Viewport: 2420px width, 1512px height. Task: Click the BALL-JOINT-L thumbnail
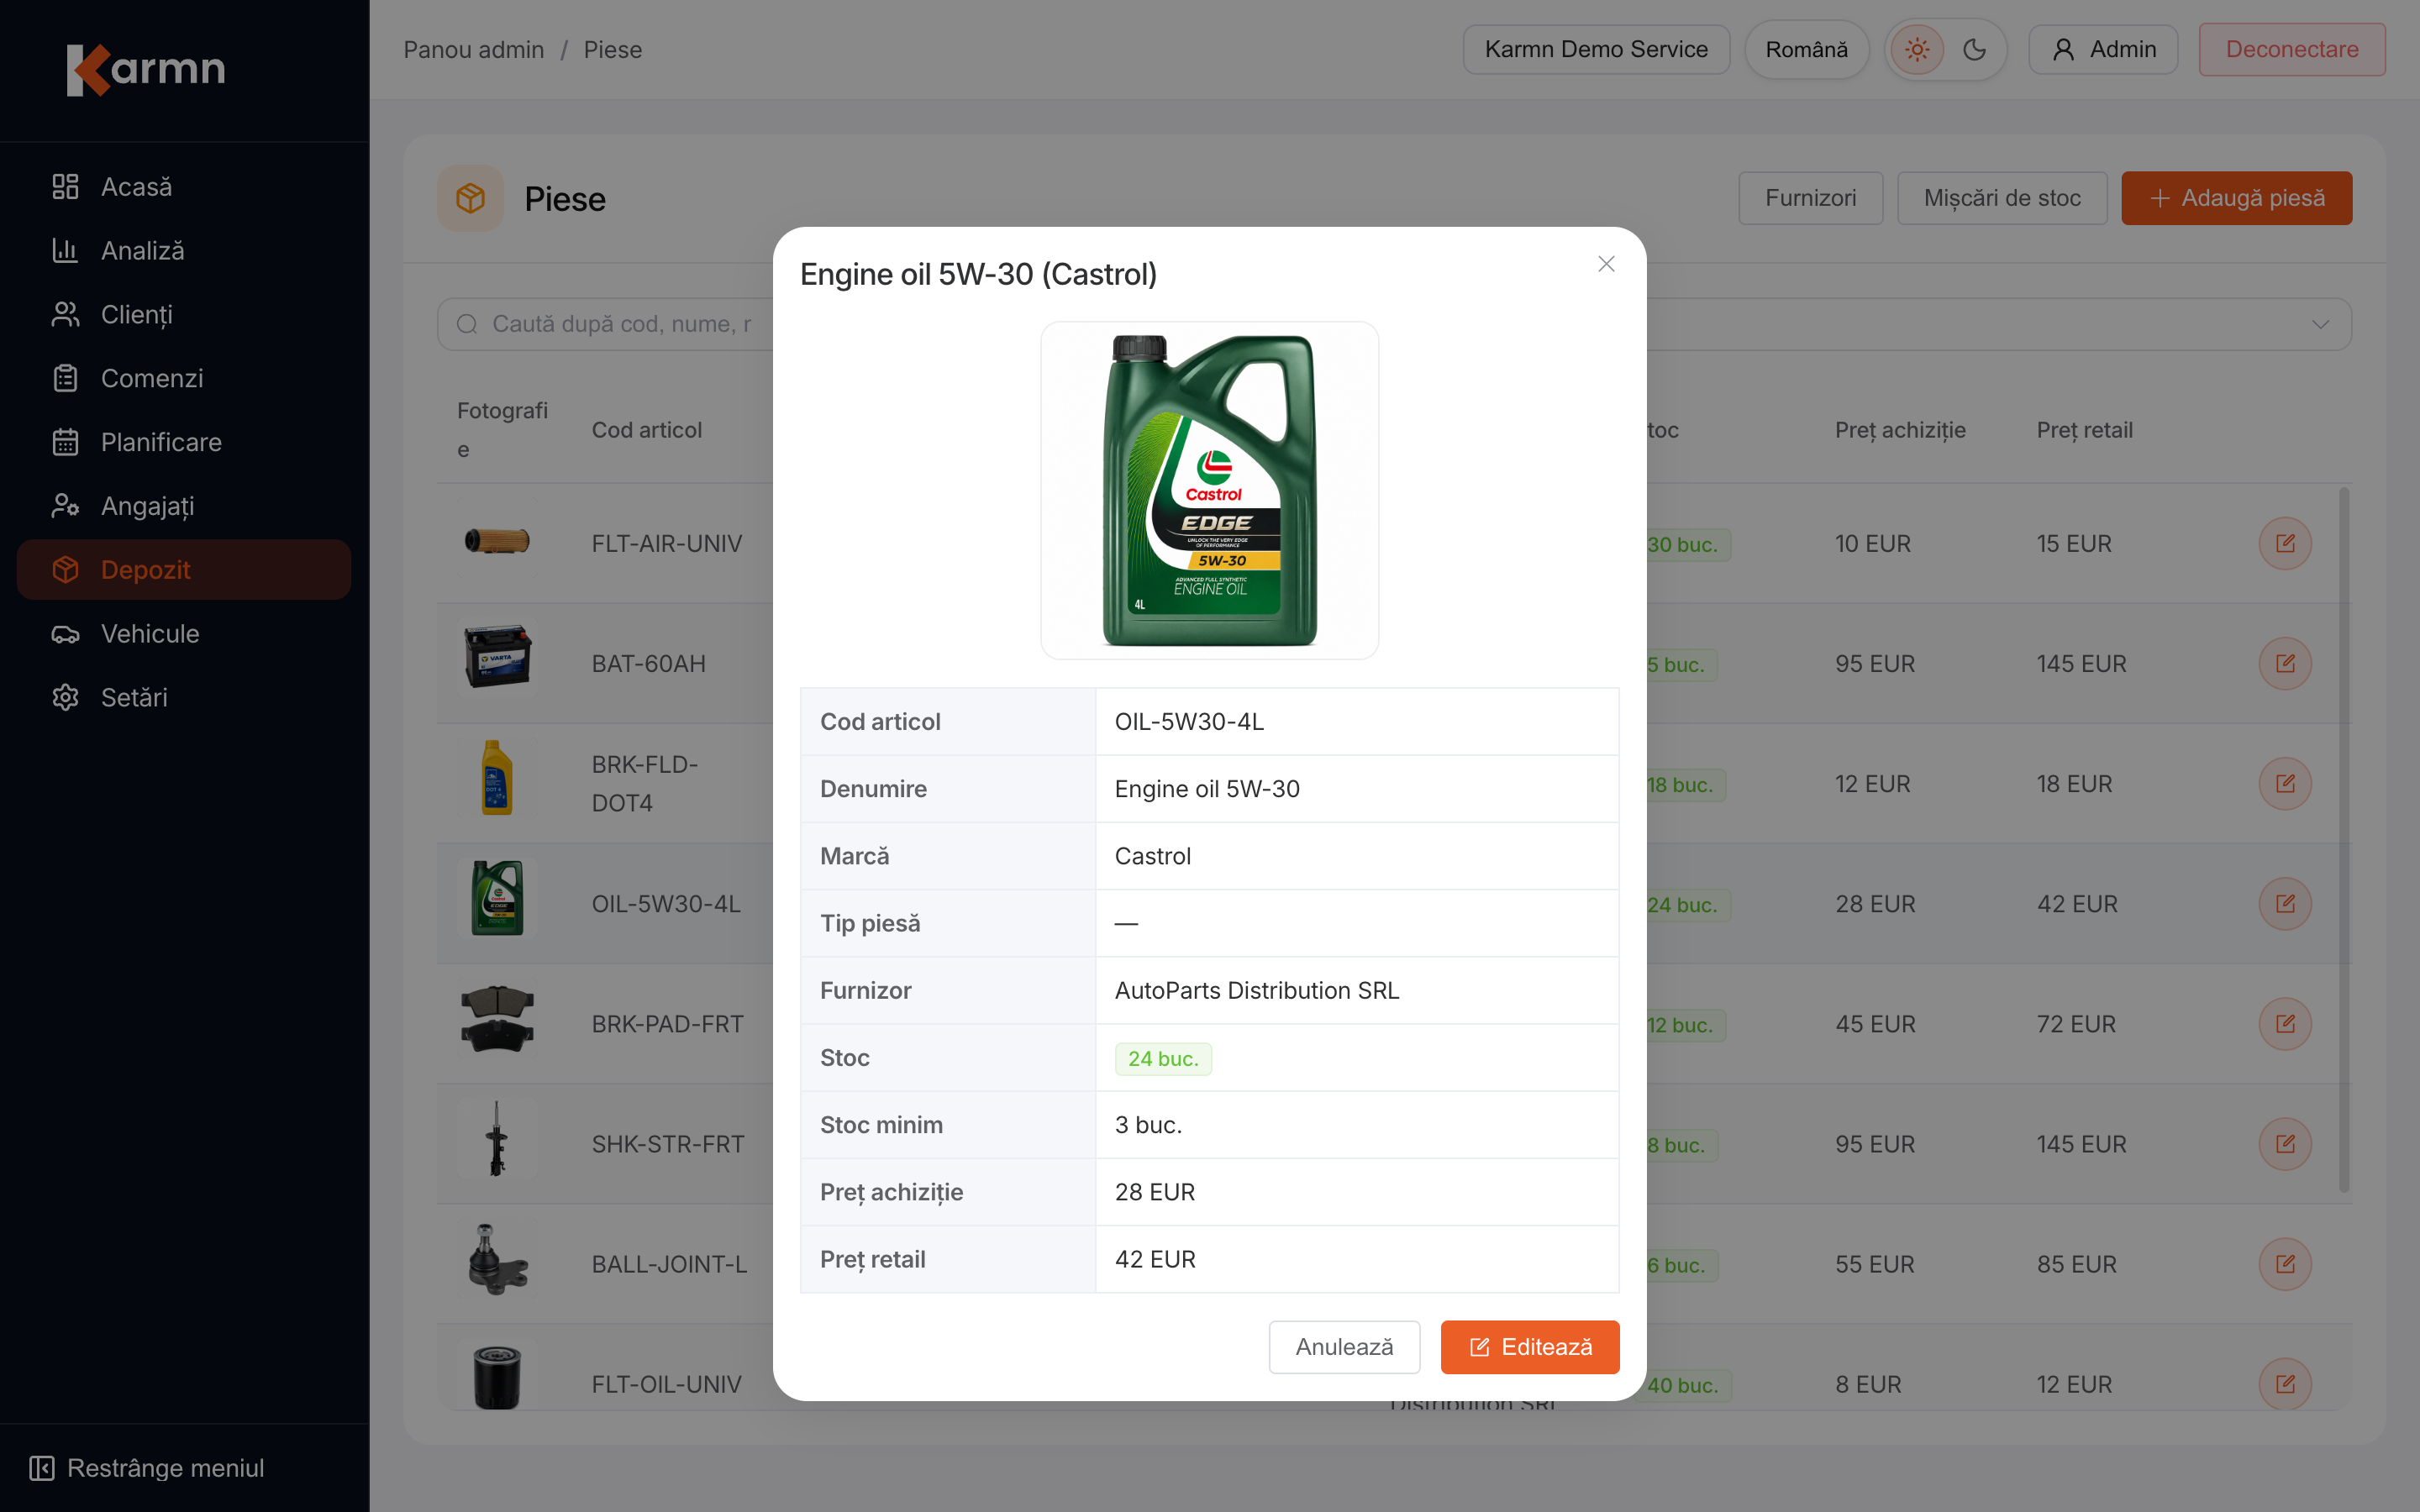coord(497,1258)
